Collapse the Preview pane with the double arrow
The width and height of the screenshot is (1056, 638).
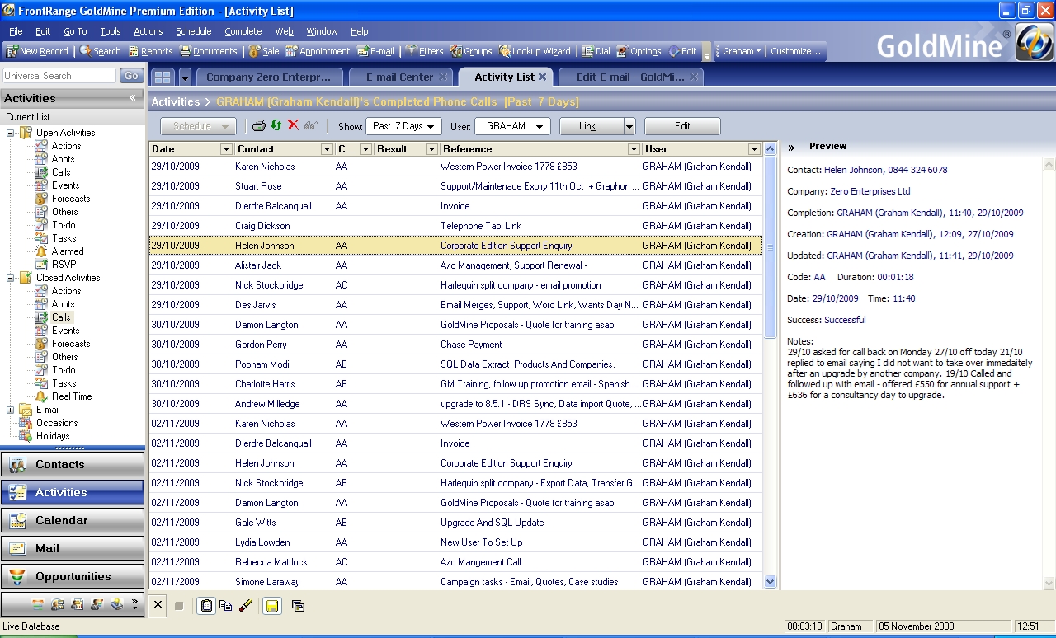[791, 147]
